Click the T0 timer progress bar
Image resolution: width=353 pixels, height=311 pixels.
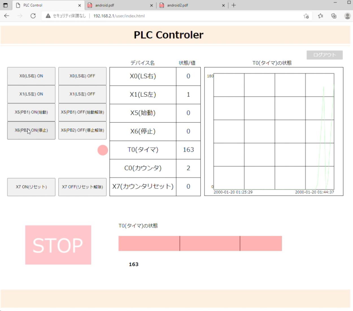click(x=200, y=243)
